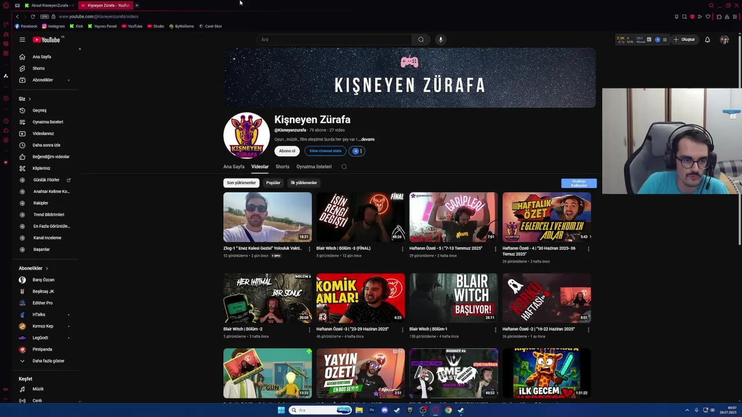Open the YouTube hamburger guide menu

(22, 39)
